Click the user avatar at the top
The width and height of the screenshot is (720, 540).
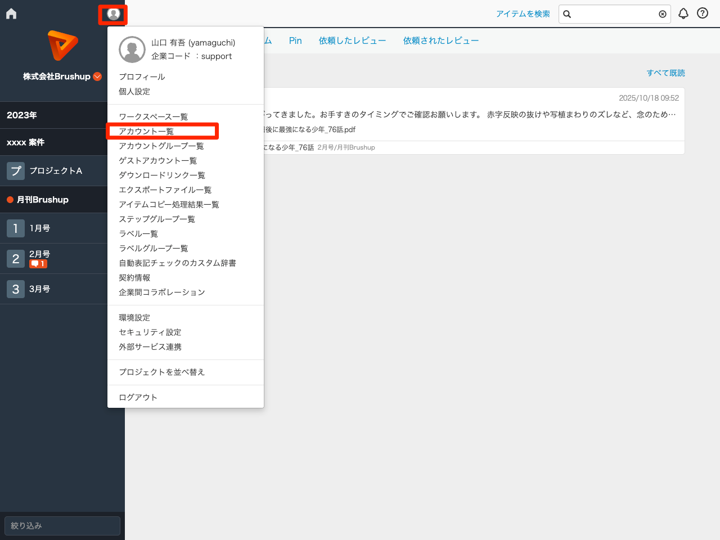point(113,15)
